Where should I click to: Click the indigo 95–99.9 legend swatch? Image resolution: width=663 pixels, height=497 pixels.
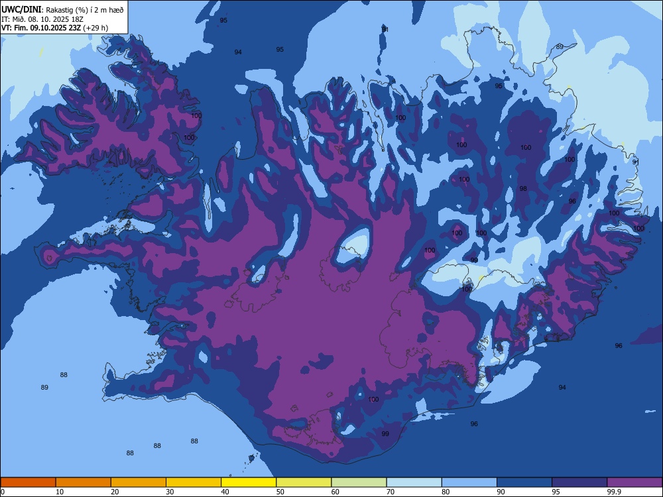pyautogui.click(x=579, y=482)
